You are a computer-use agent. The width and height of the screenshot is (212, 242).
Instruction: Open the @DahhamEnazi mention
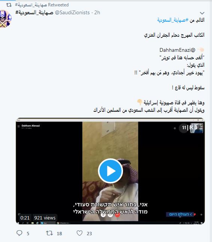coord(177,50)
